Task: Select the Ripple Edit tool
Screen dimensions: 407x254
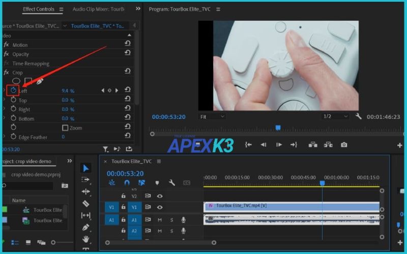Action: coord(85,192)
